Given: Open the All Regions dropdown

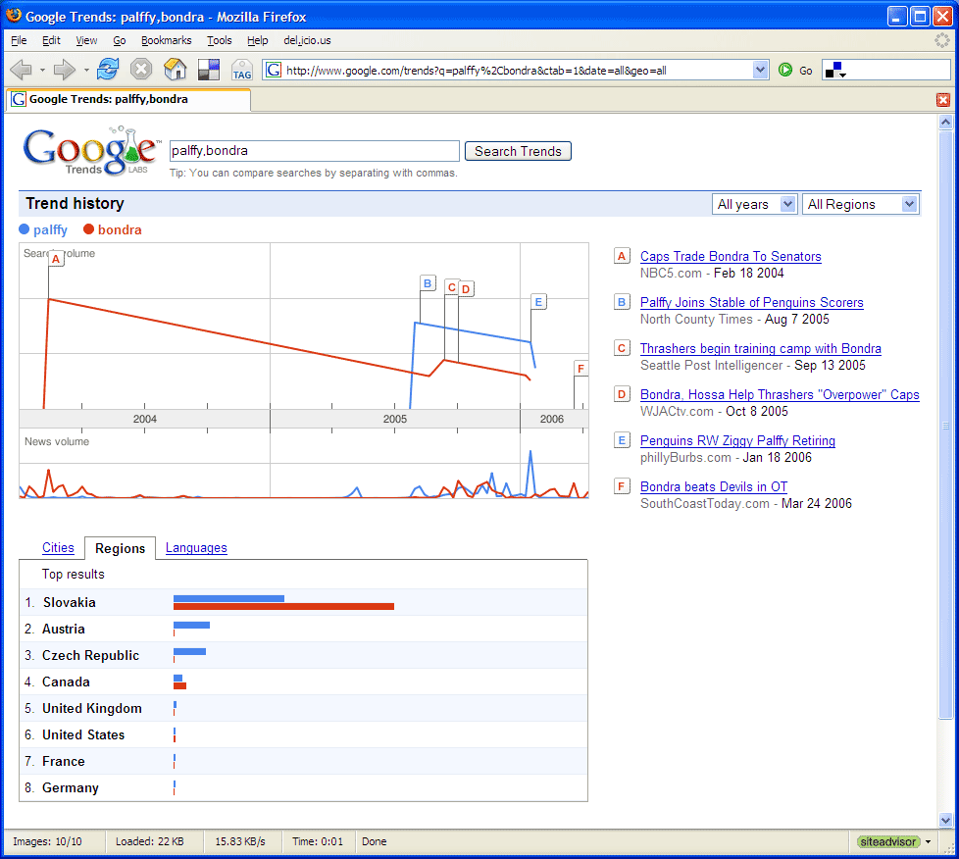Looking at the screenshot, I should click(860, 204).
